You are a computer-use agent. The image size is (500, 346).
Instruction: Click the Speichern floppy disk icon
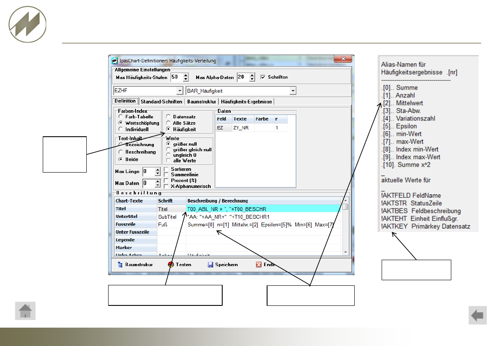(210, 264)
